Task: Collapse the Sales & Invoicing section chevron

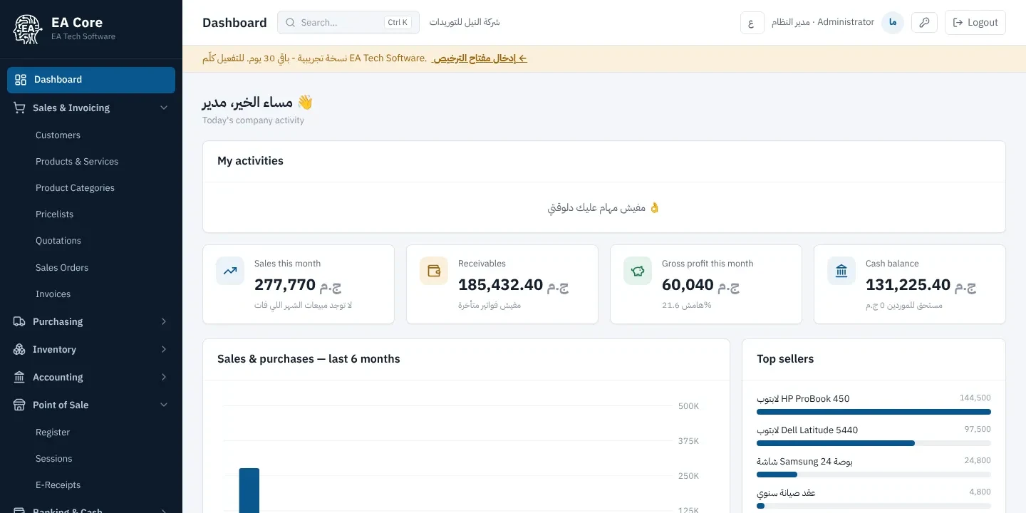Action: click(x=164, y=108)
